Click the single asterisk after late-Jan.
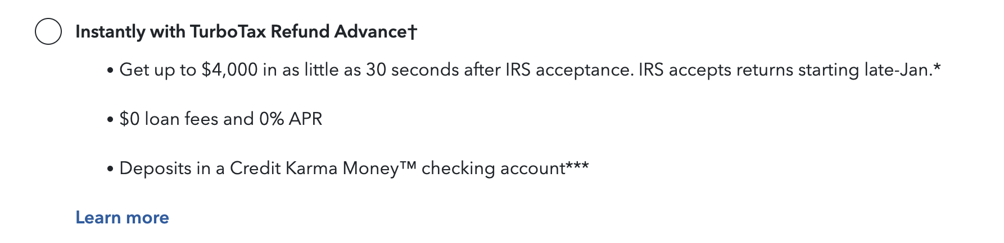 (937, 67)
